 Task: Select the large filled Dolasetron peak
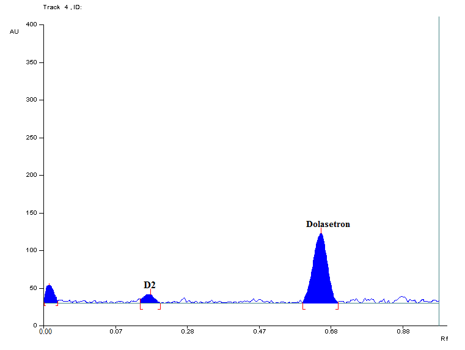click(321, 275)
